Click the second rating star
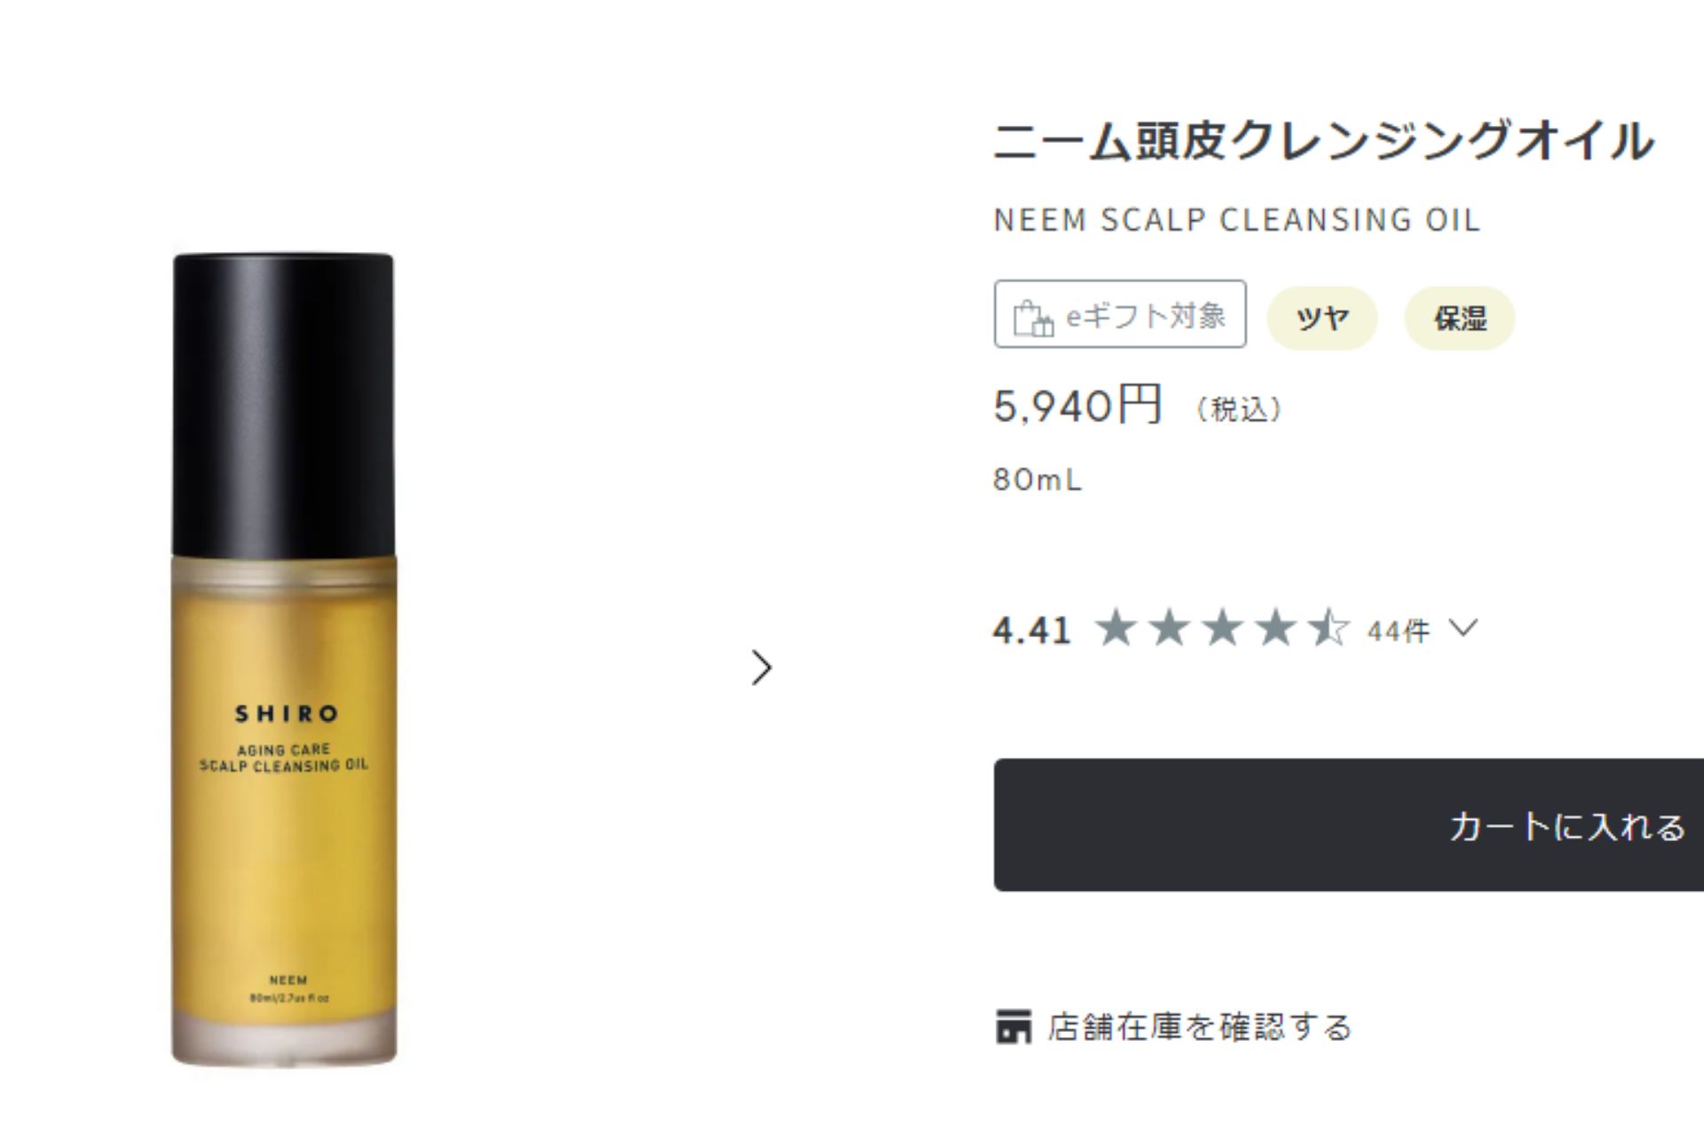 [1169, 629]
